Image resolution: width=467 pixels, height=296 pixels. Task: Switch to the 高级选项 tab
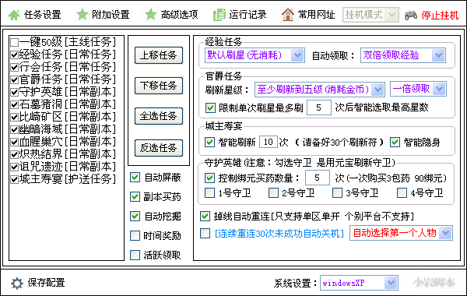(x=179, y=15)
